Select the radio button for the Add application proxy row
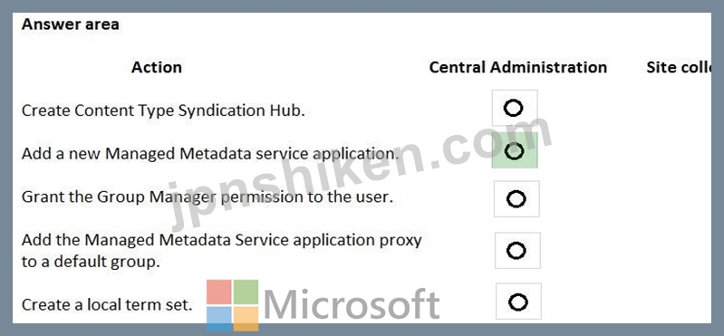The height and width of the screenshot is (336, 724). click(516, 251)
